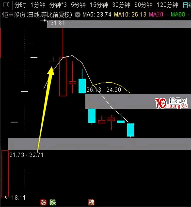Open the dropdown arrow beside 炬申股份 title
Screen dimensions: 191x207
[x=78, y=15]
